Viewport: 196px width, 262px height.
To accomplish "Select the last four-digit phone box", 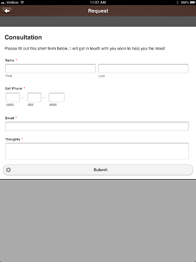I will point(57,97).
